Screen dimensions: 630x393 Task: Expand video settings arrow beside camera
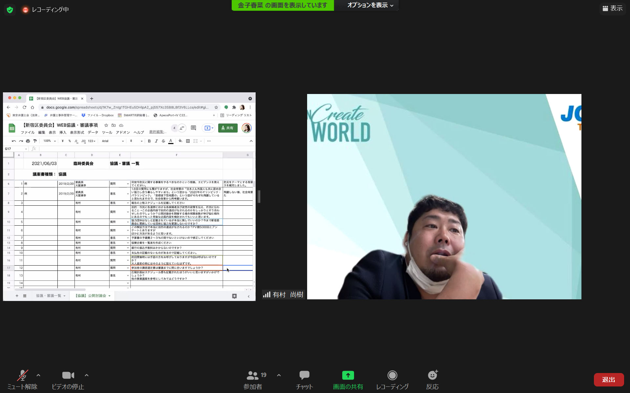[x=87, y=375]
